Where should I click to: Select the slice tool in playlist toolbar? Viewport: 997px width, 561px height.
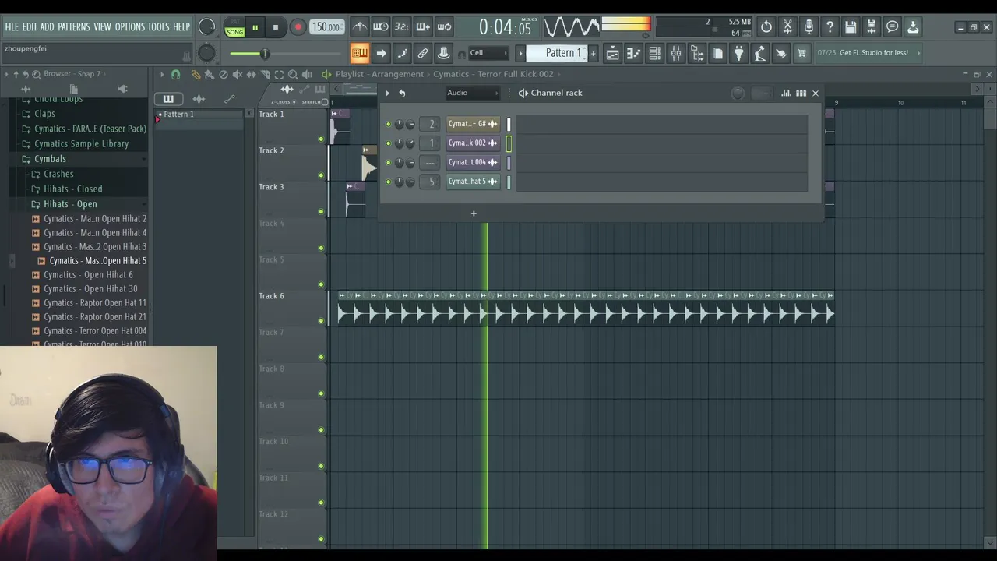tap(265, 75)
